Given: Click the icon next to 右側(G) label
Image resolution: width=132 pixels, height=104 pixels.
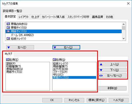Looking at the screenshot, I should [x=54, y=60].
